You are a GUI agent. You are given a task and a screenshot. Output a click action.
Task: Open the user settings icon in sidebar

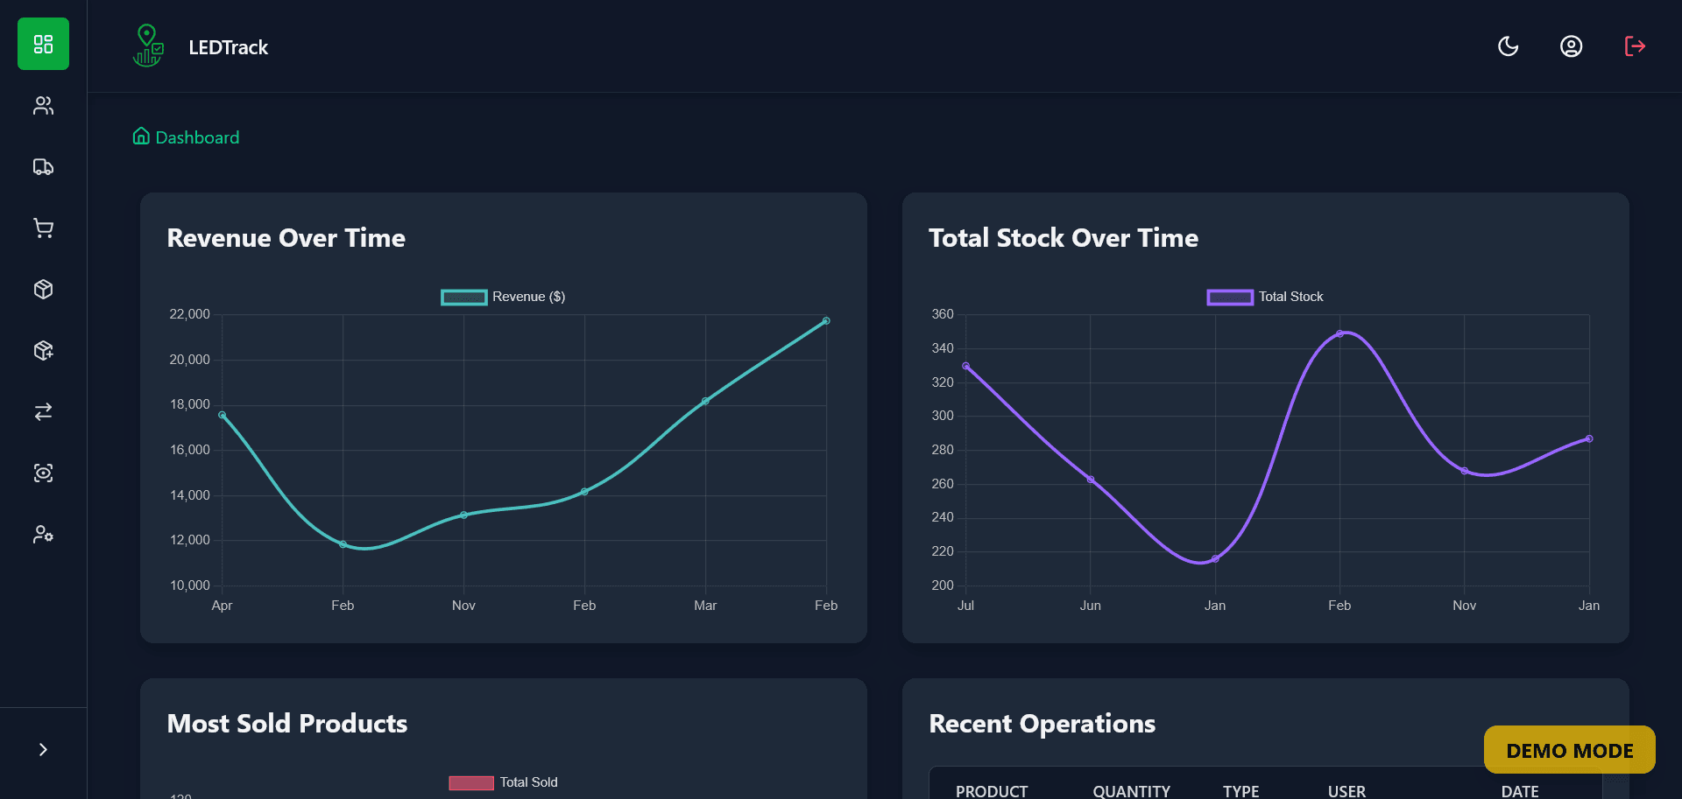tap(43, 535)
